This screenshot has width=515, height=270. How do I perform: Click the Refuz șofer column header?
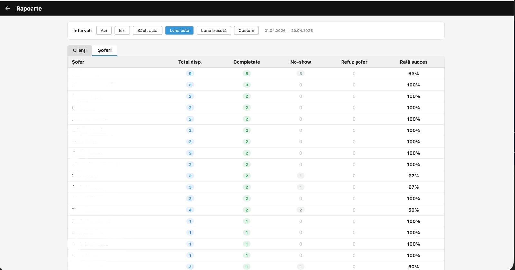(354, 62)
